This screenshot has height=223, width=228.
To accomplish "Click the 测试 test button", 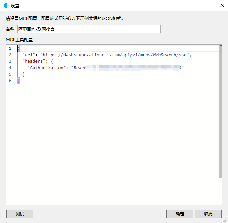I will tap(20, 214).
